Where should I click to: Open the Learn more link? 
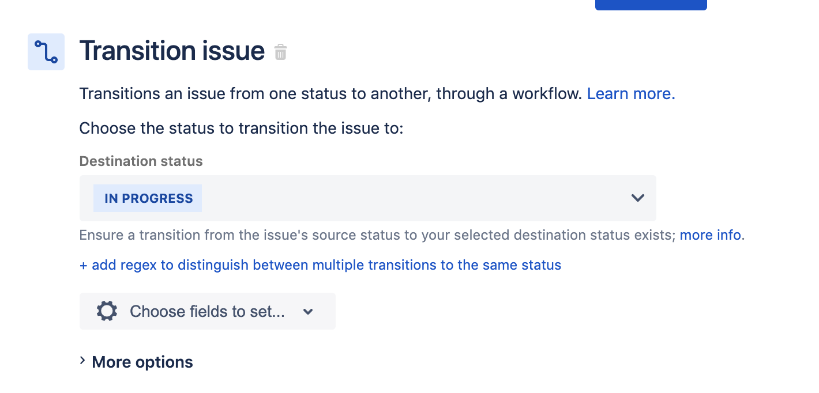pyautogui.click(x=630, y=93)
